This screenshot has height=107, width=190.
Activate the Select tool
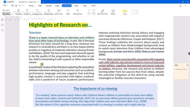click(6, 14)
